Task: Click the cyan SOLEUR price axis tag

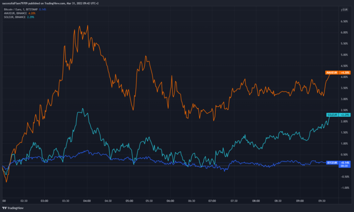Action: (x=332, y=115)
